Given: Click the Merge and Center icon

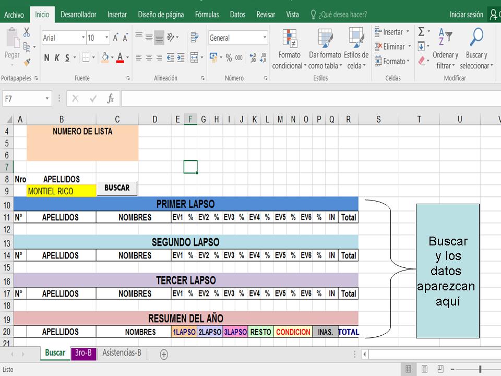Looking at the screenshot, I should pyautogui.click(x=194, y=57).
